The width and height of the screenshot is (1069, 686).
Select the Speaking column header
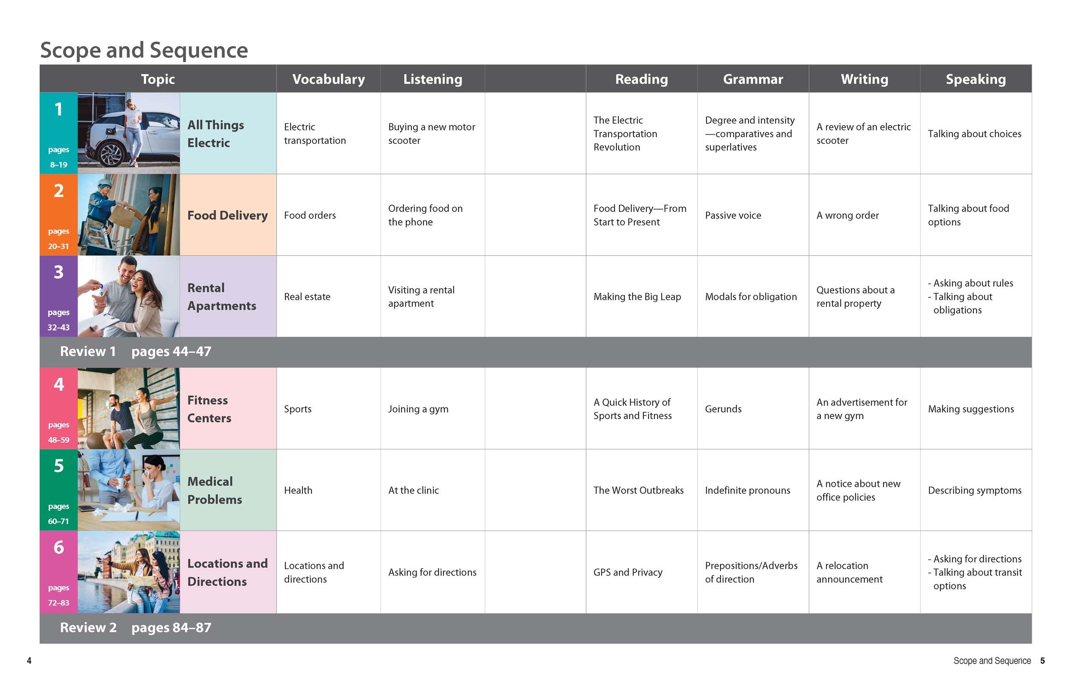[976, 79]
